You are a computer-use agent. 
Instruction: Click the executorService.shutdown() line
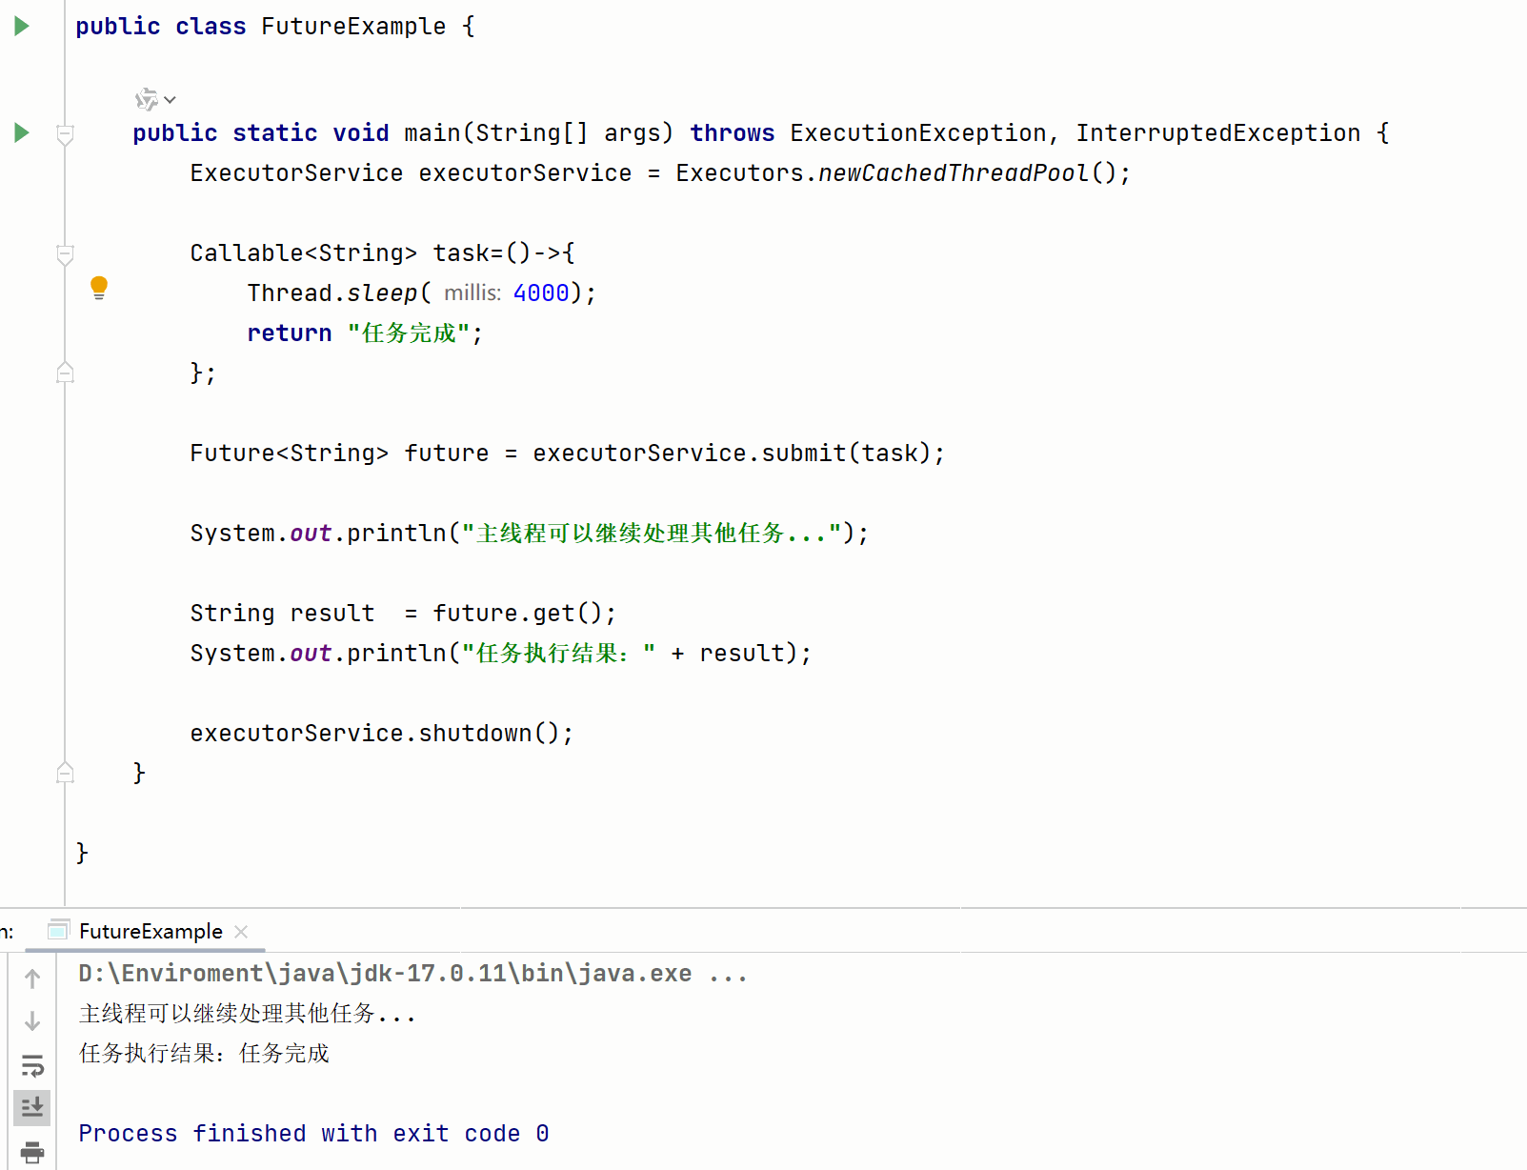[381, 734]
